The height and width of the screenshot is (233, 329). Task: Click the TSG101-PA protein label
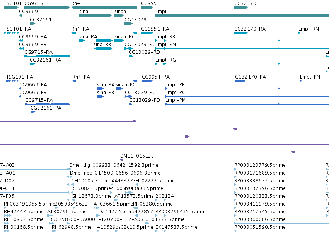click(x=20, y=77)
